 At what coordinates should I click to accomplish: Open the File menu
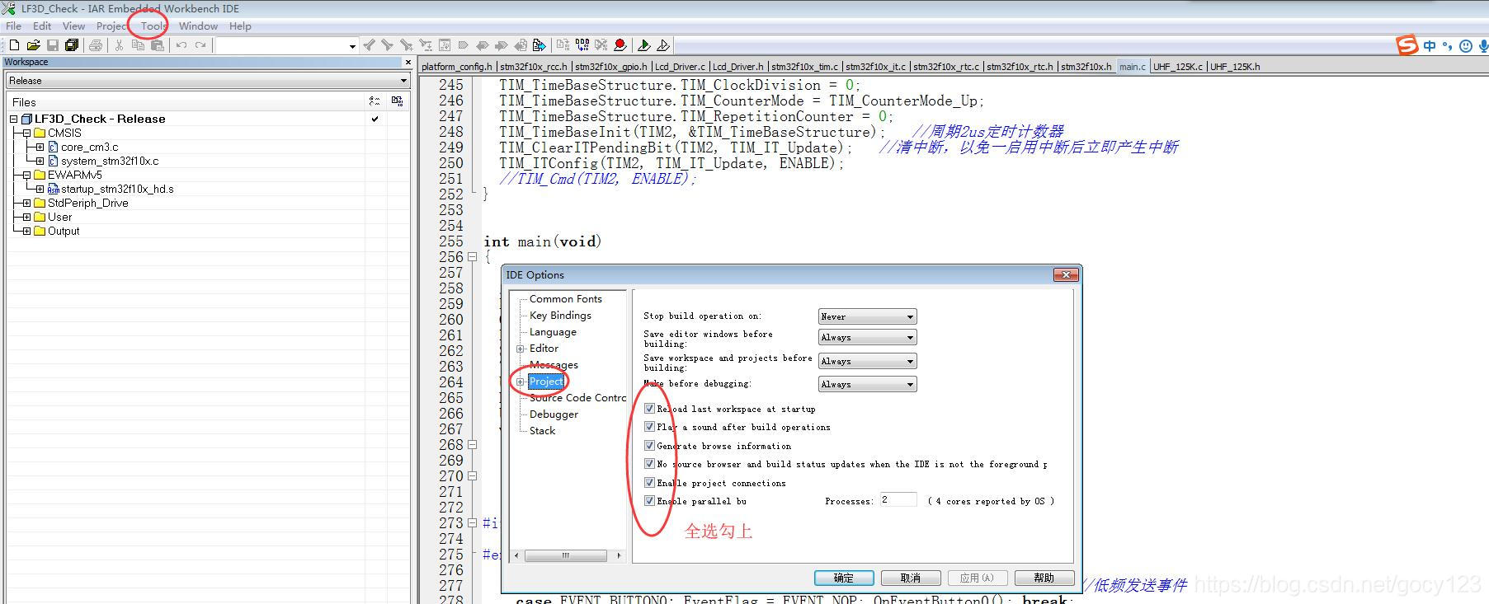point(14,26)
